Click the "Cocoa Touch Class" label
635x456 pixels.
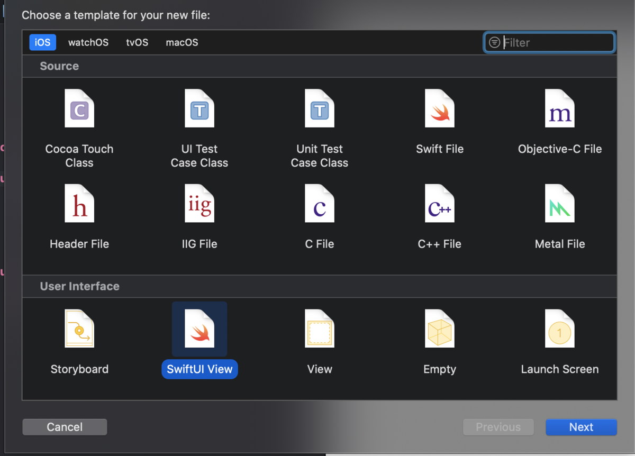[79, 156]
